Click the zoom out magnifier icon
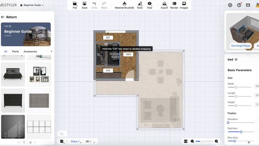This screenshot has height=146, width=259. pos(193,141)
